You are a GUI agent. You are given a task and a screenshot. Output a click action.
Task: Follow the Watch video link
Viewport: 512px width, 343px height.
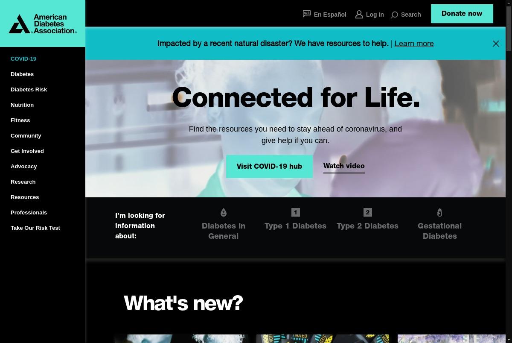pos(344,166)
